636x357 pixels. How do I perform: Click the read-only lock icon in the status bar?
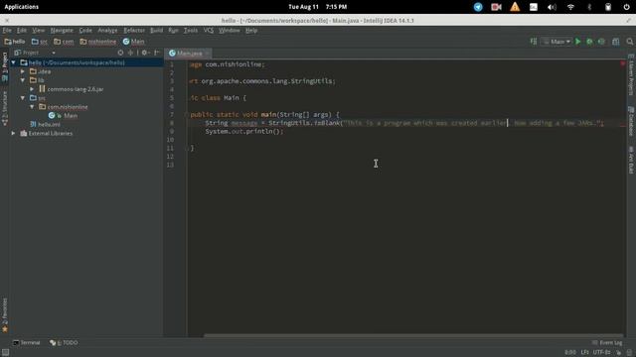618,352
